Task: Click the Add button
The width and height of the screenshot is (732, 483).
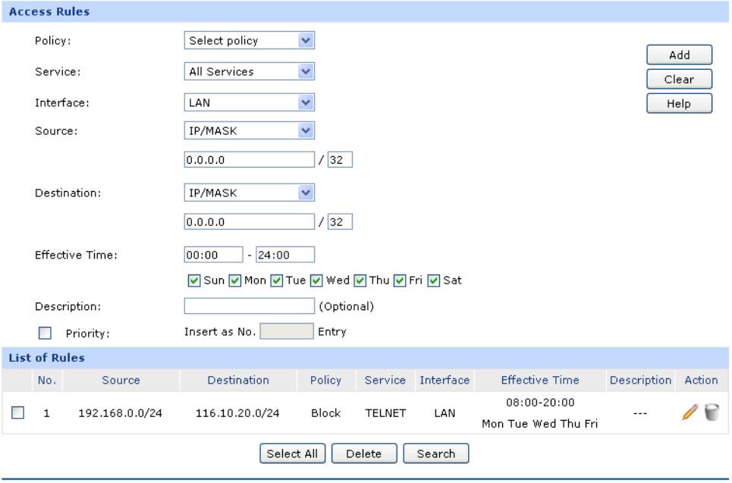Action: tap(679, 55)
